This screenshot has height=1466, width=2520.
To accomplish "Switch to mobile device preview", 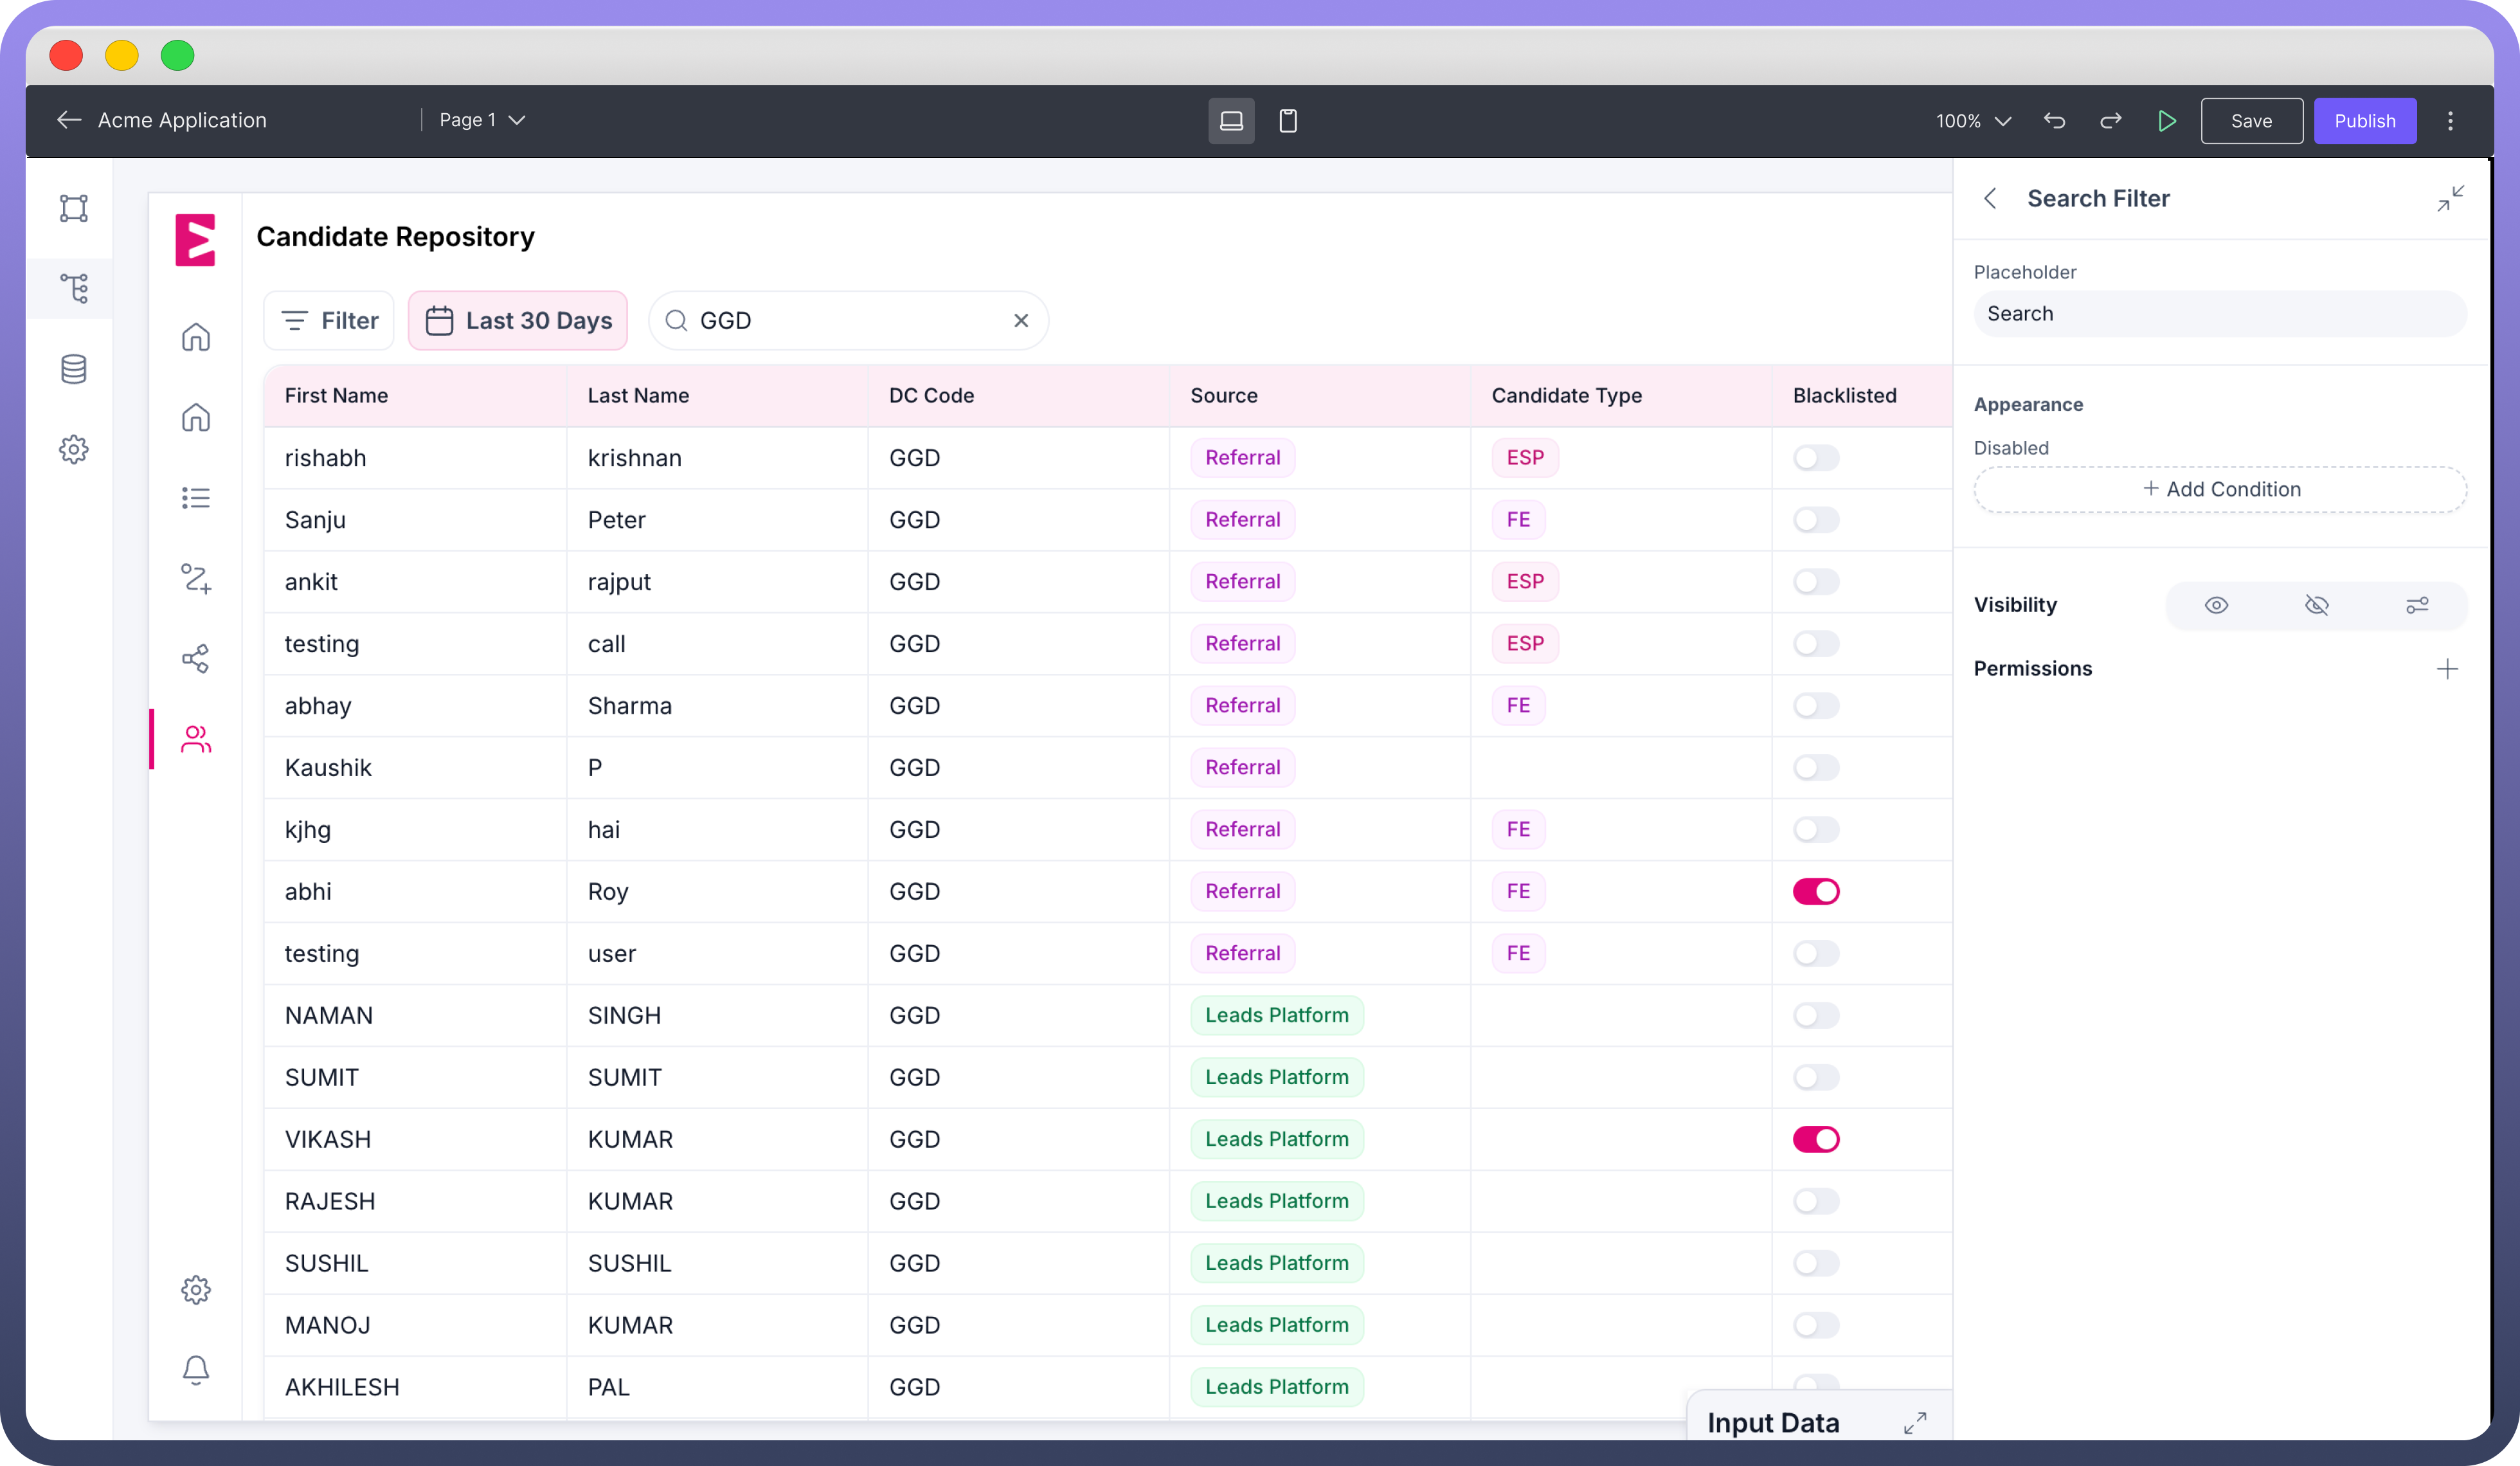I will [1287, 121].
